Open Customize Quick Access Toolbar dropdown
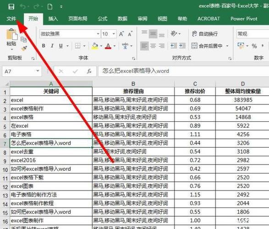Viewport: 269px width, 229px height. click(x=61, y=7)
